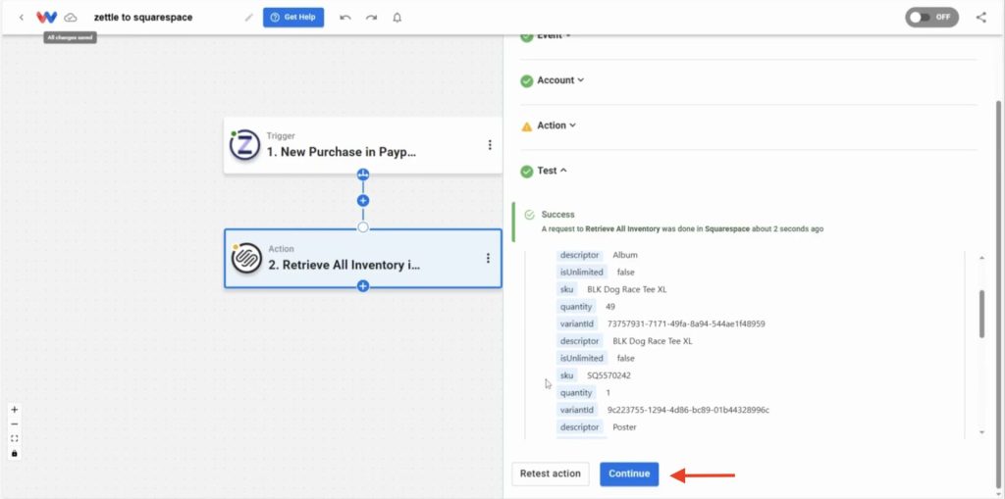The width and height of the screenshot is (1005, 499).
Task: Open the red W home logo
Action: (46, 18)
